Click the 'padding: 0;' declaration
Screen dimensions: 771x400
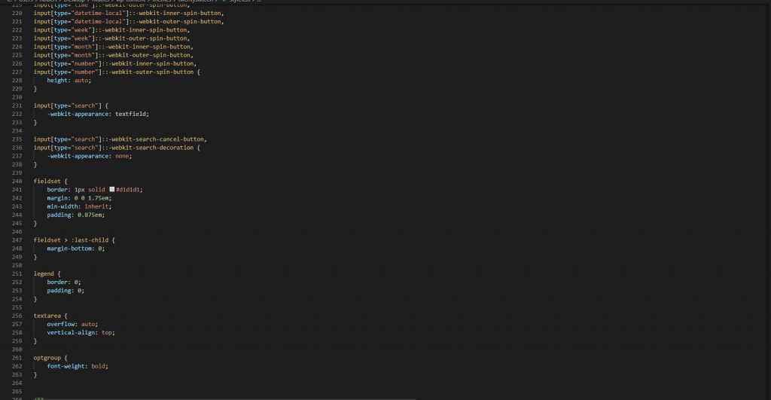[66, 290]
